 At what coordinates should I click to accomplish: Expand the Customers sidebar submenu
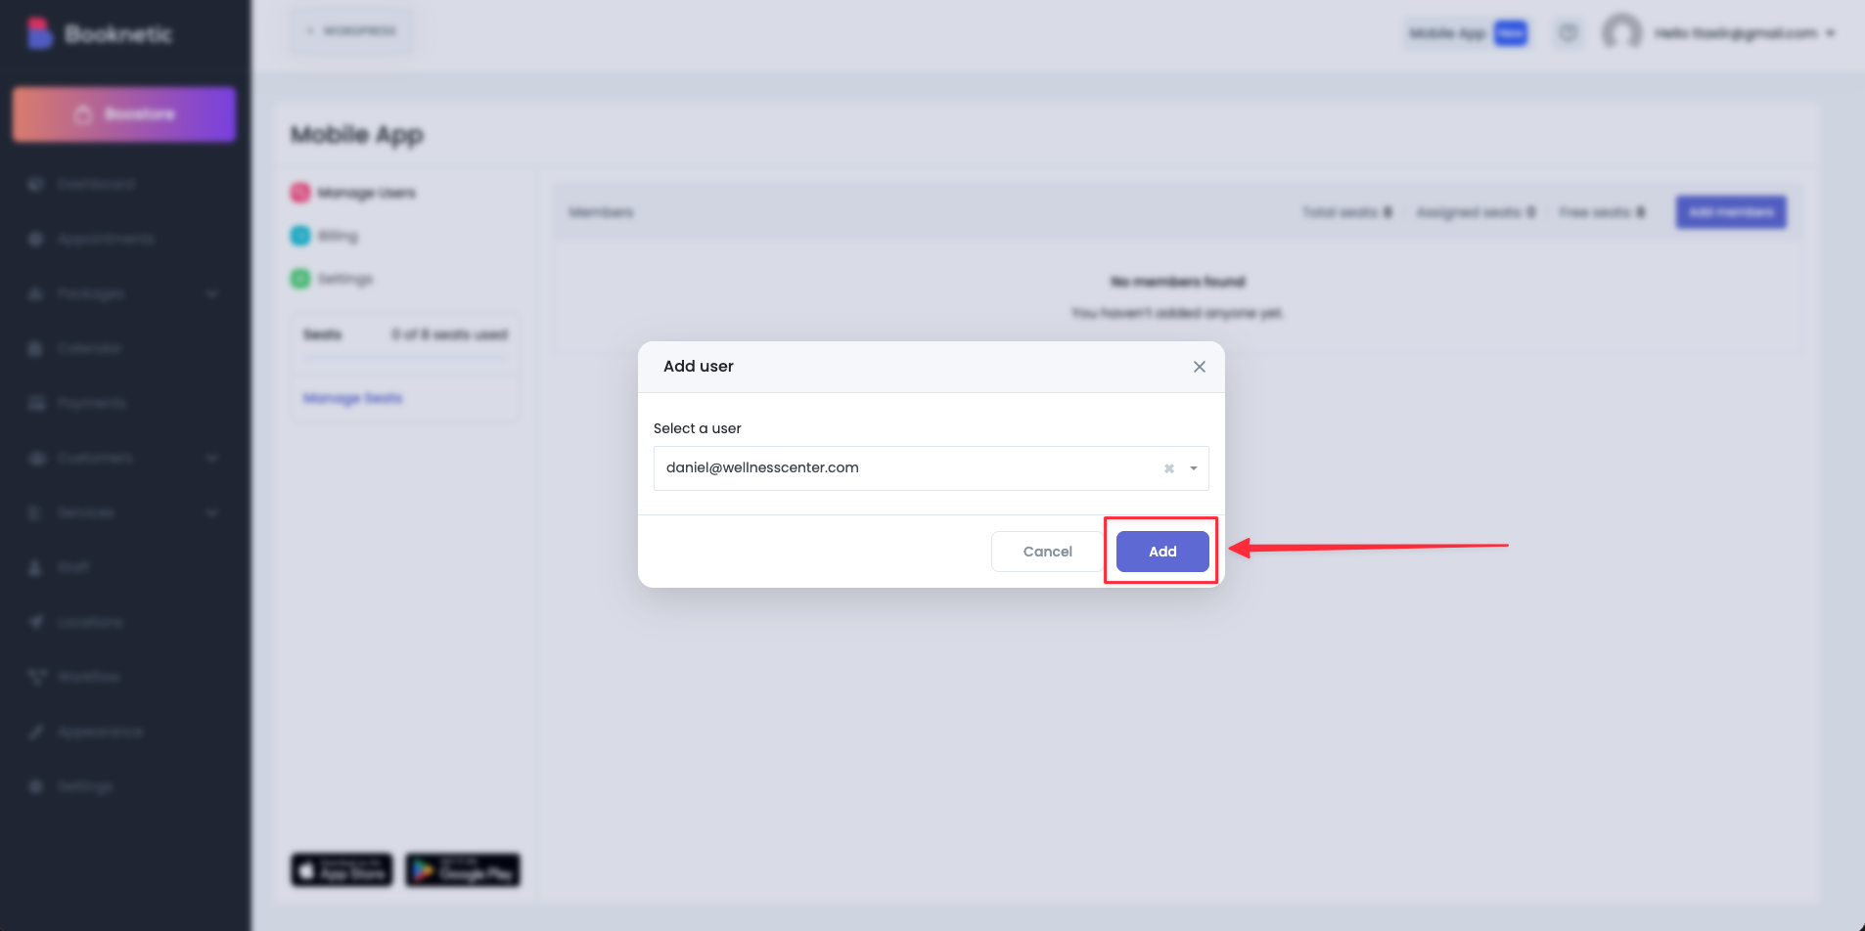click(x=211, y=458)
